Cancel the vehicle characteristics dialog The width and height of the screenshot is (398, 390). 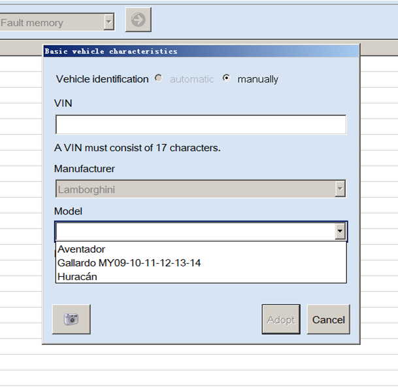[x=329, y=319]
